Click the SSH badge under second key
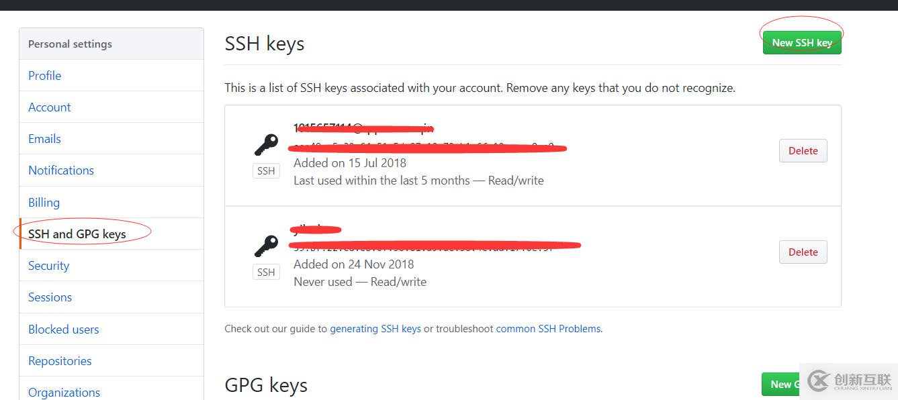The width and height of the screenshot is (898, 400). (266, 272)
